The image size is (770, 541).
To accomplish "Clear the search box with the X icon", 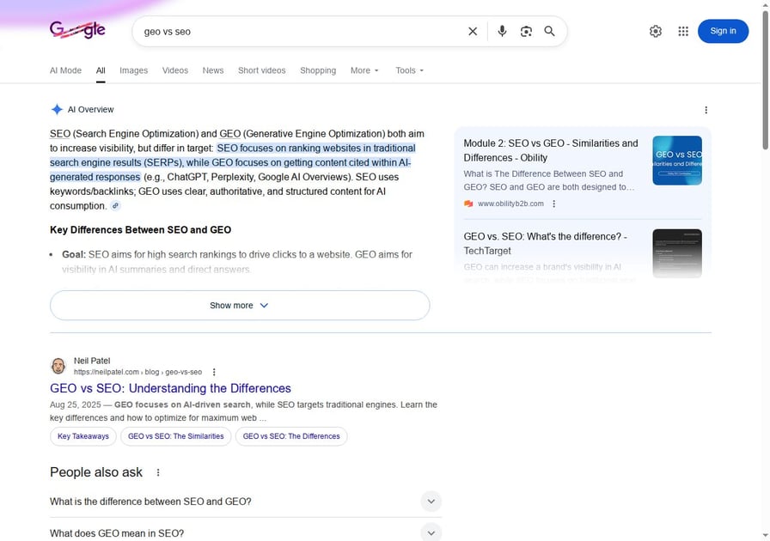I will 473,32.
